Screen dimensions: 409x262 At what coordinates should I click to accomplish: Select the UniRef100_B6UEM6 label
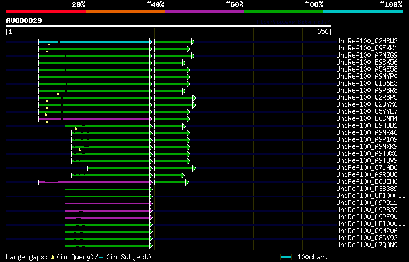click(x=367, y=182)
